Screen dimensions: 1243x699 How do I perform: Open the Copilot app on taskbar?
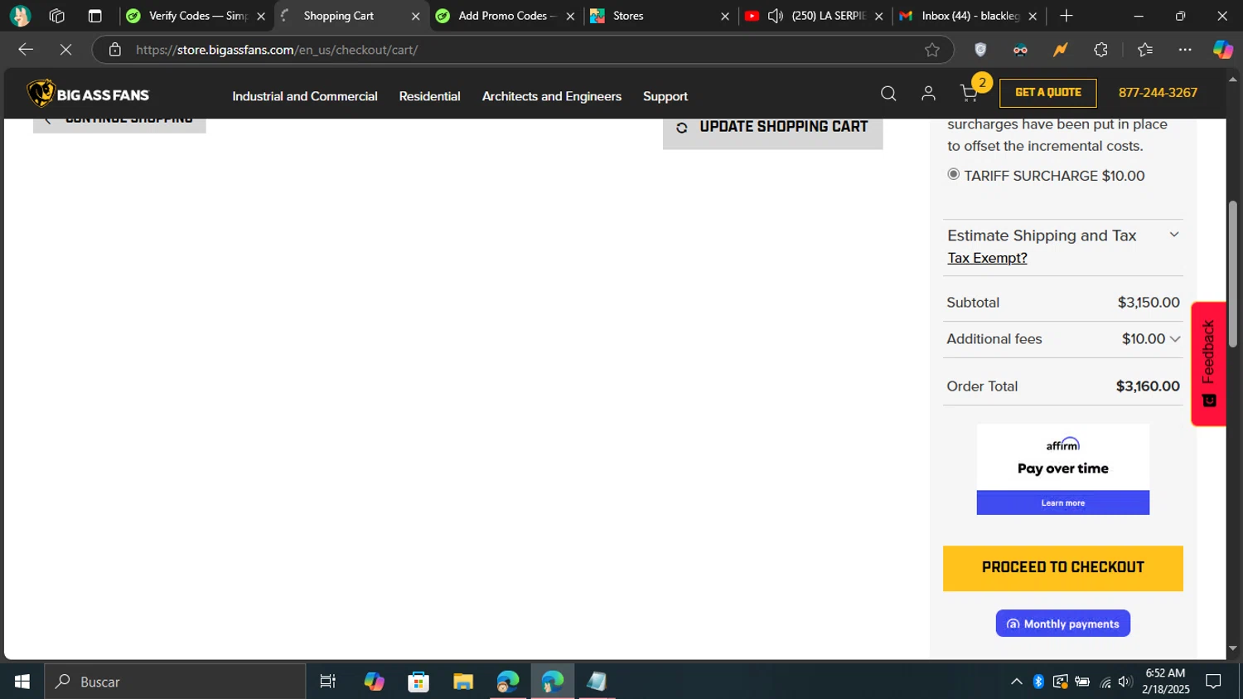coord(374,682)
